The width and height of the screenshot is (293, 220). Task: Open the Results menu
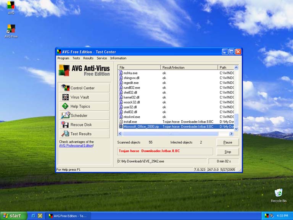coord(88,58)
